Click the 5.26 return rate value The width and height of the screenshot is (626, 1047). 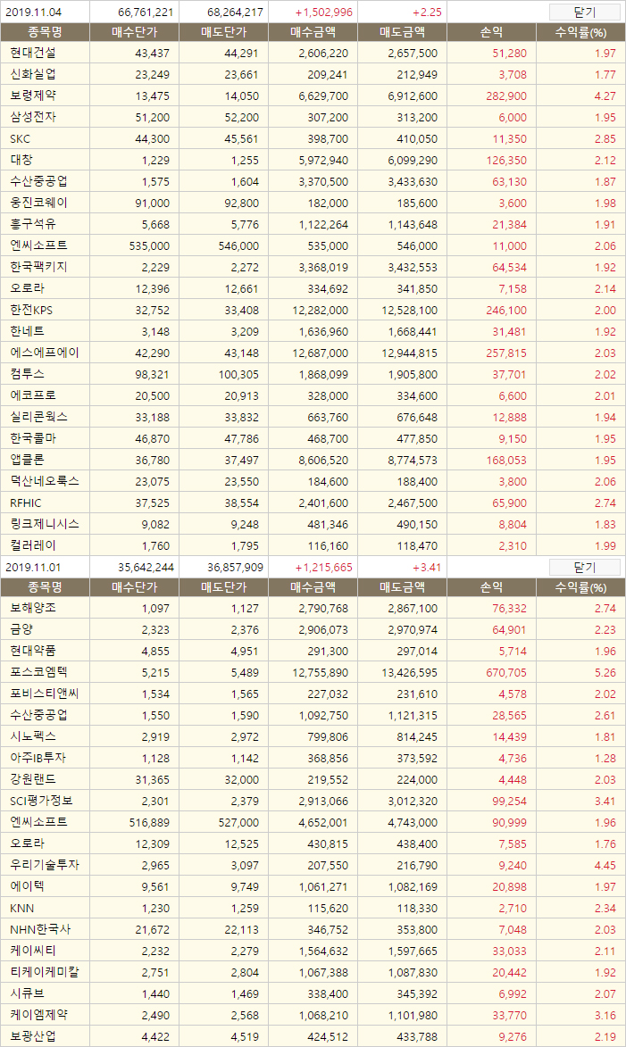[605, 673]
